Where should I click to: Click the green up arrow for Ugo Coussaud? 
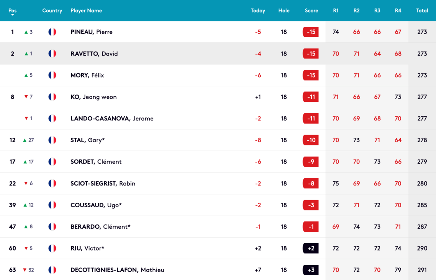coord(25,205)
